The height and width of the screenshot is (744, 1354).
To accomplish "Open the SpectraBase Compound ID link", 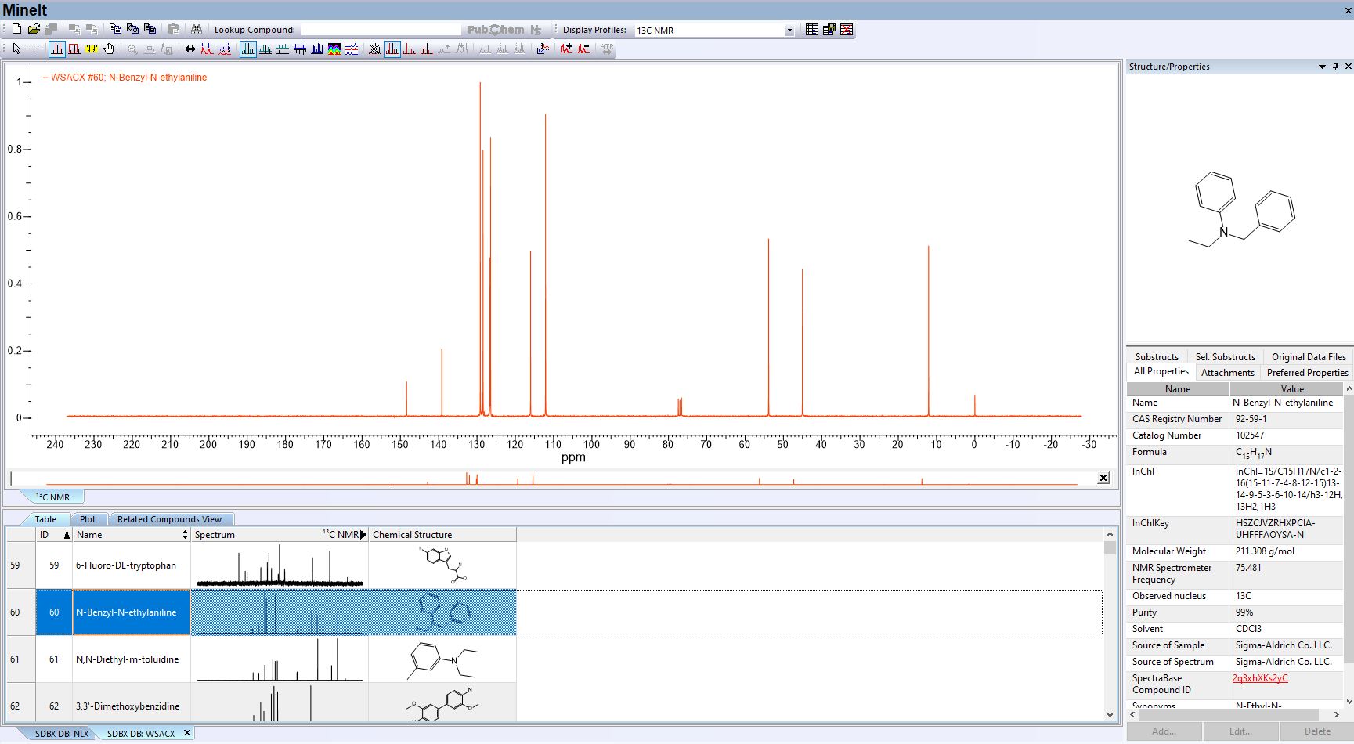I will 1259,678.
